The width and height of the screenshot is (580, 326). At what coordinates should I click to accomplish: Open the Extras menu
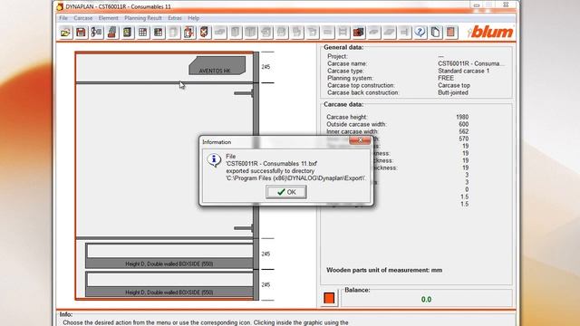click(175, 18)
